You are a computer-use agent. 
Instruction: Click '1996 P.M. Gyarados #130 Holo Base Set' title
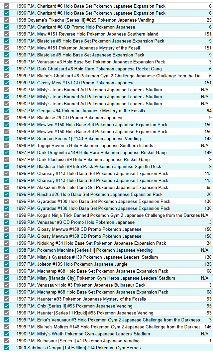click(x=93, y=201)
